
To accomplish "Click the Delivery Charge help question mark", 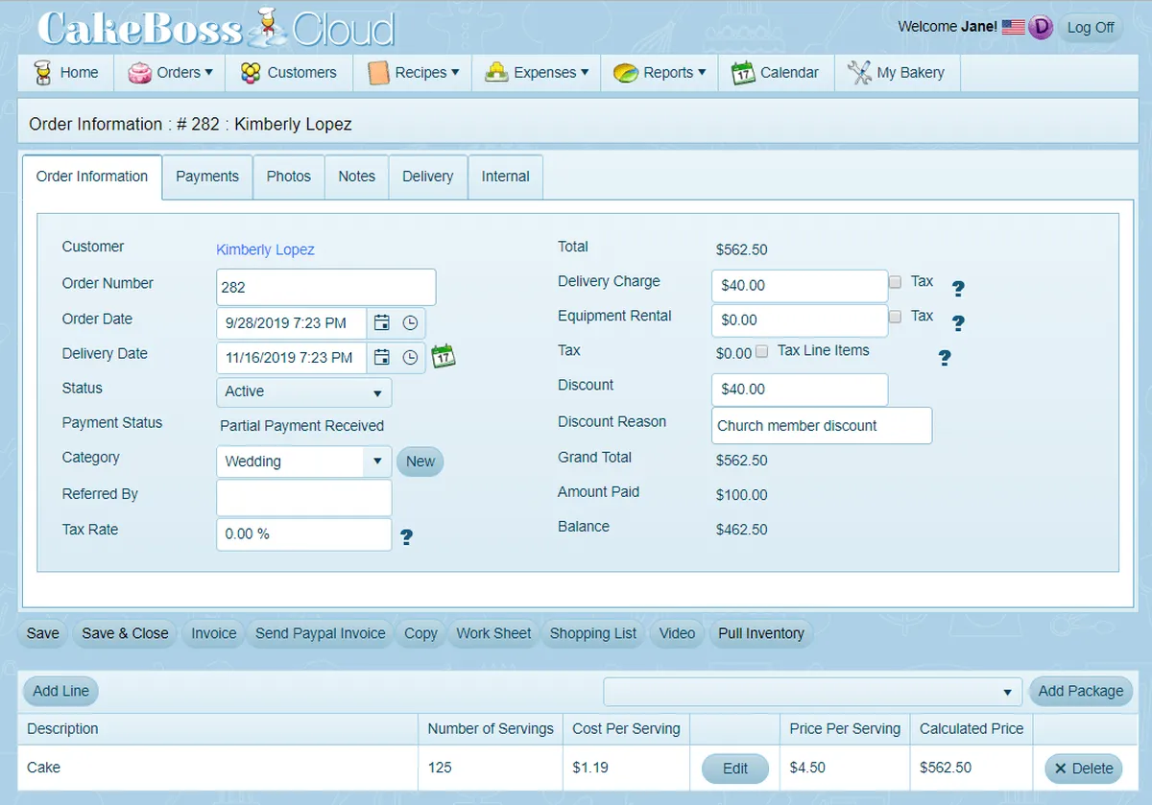I will point(957,288).
